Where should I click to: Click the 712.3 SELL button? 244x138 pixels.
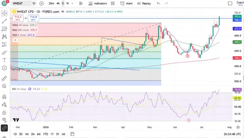coord(18,18)
